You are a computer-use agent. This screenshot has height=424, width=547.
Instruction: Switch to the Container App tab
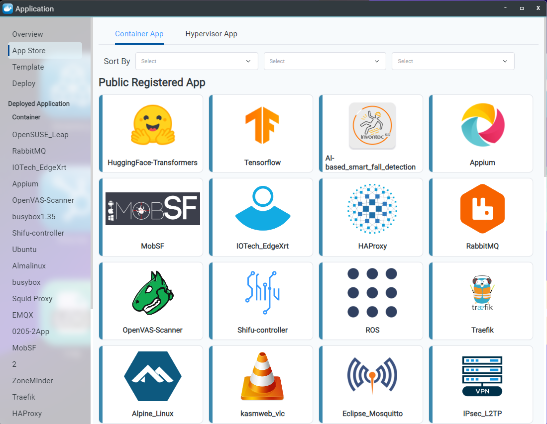click(x=139, y=34)
